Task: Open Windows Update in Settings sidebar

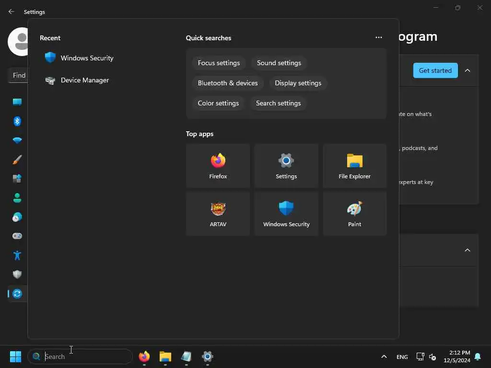Action: point(17,294)
